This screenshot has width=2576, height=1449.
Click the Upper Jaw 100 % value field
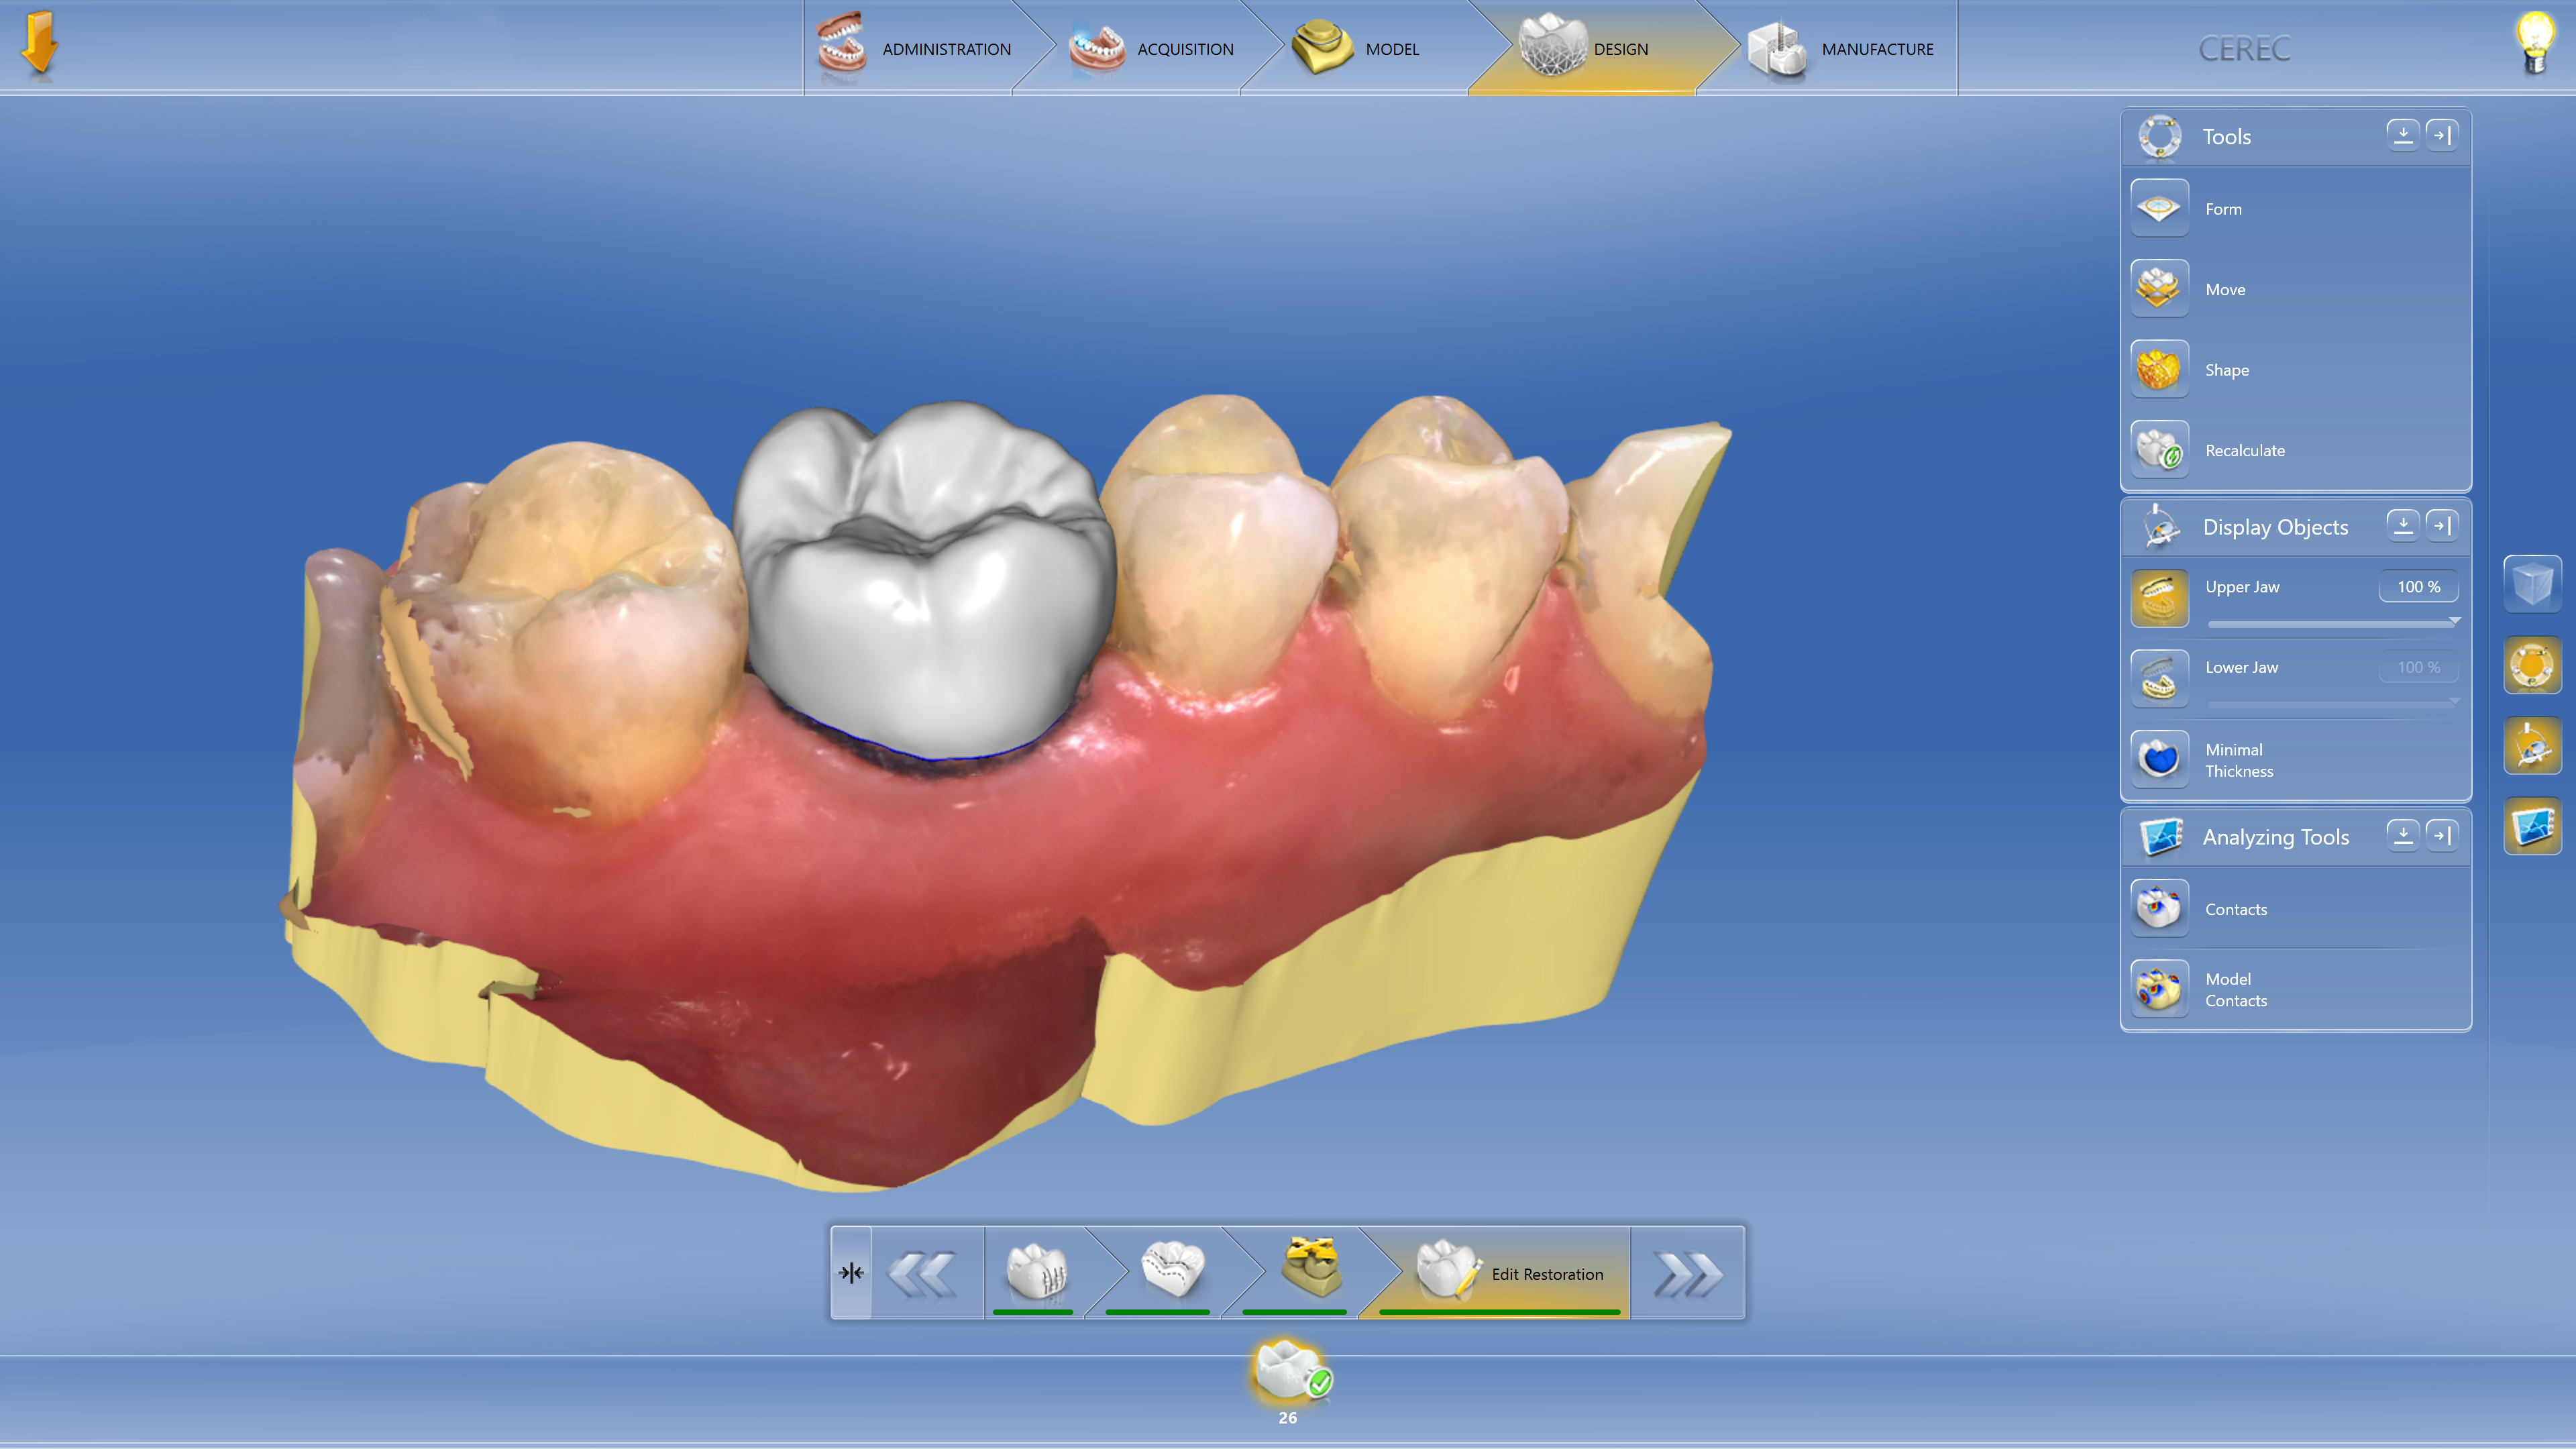[x=2418, y=587]
